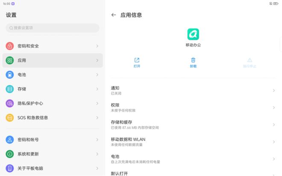Click the 16:00 clock

click(x=7, y=3)
